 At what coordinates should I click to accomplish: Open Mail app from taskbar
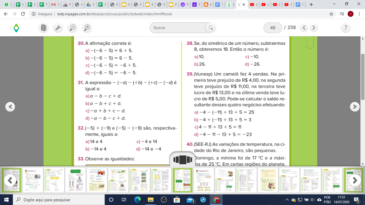[190, 200]
